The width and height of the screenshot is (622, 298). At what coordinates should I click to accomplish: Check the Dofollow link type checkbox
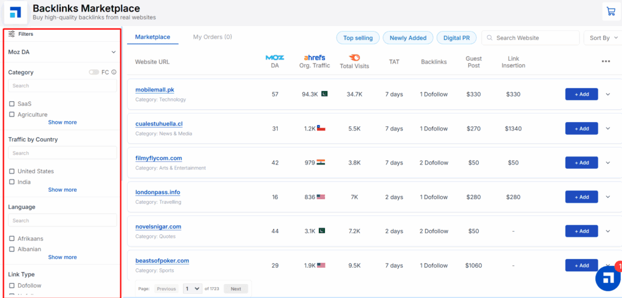coord(12,285)
